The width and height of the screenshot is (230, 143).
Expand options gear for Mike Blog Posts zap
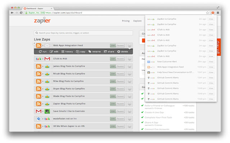point(129,82)
